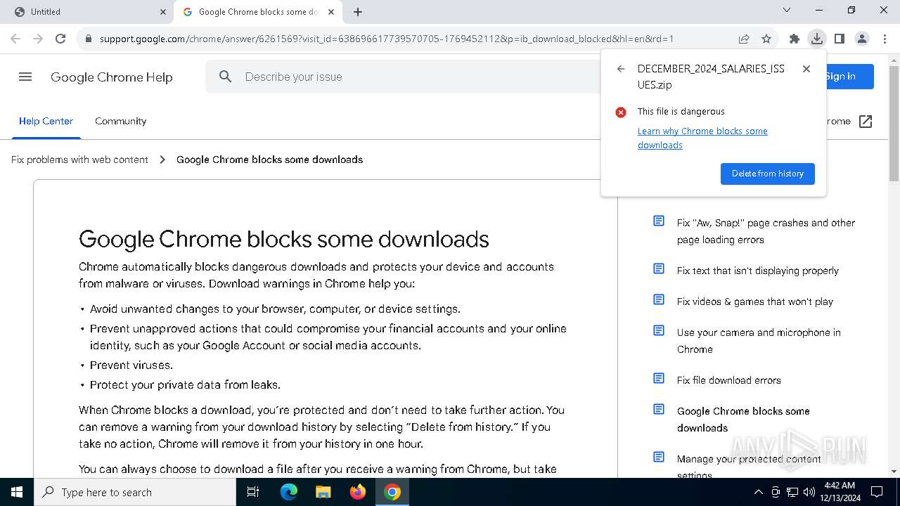Close the Google Chrome blocks downloads tab
The width and height of the screenshot is (900, 506).
(x=333, y=12)
